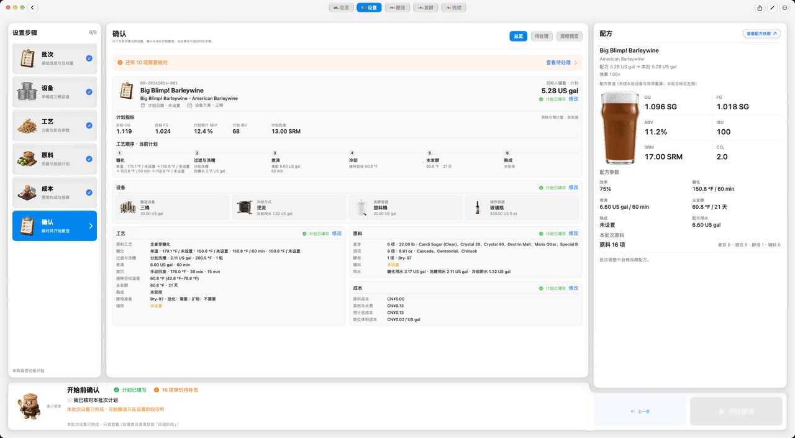Screen dimensions: 795x438
Task: Click the 工艺 grain icon in the sidebar
Action: [x=27, y=125]
